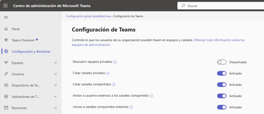This screenshot has width=264, height=114.
Task: Click info icon next to Descubrir equipos privados
Action: 115,62
